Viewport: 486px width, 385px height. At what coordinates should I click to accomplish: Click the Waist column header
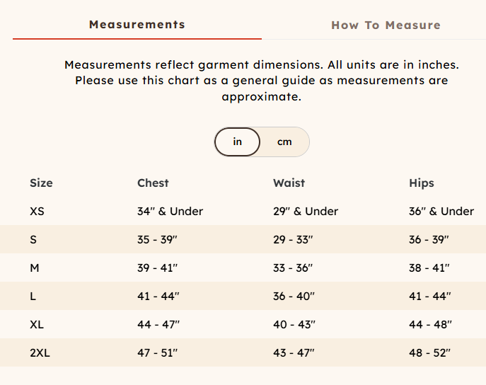coord(289,183)
